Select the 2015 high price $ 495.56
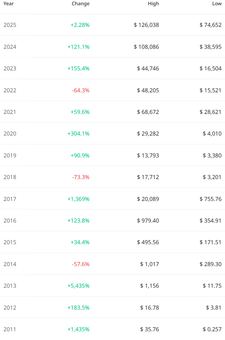Image resolution: width=225 pixels, height=340 pixels. tap(148, 242)
